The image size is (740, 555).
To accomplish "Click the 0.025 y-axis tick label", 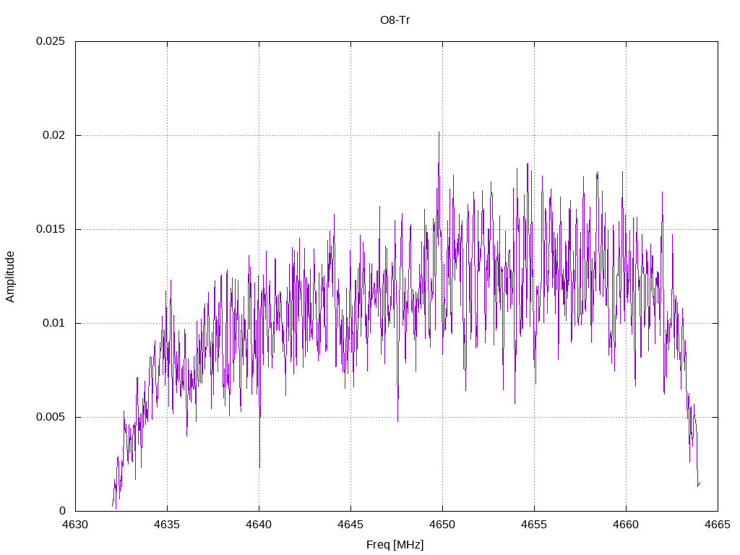I will coord(51,41).
